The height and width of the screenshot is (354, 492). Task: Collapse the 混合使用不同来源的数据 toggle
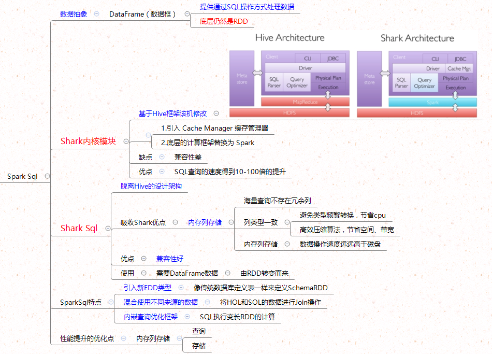[x=207, y=302]
